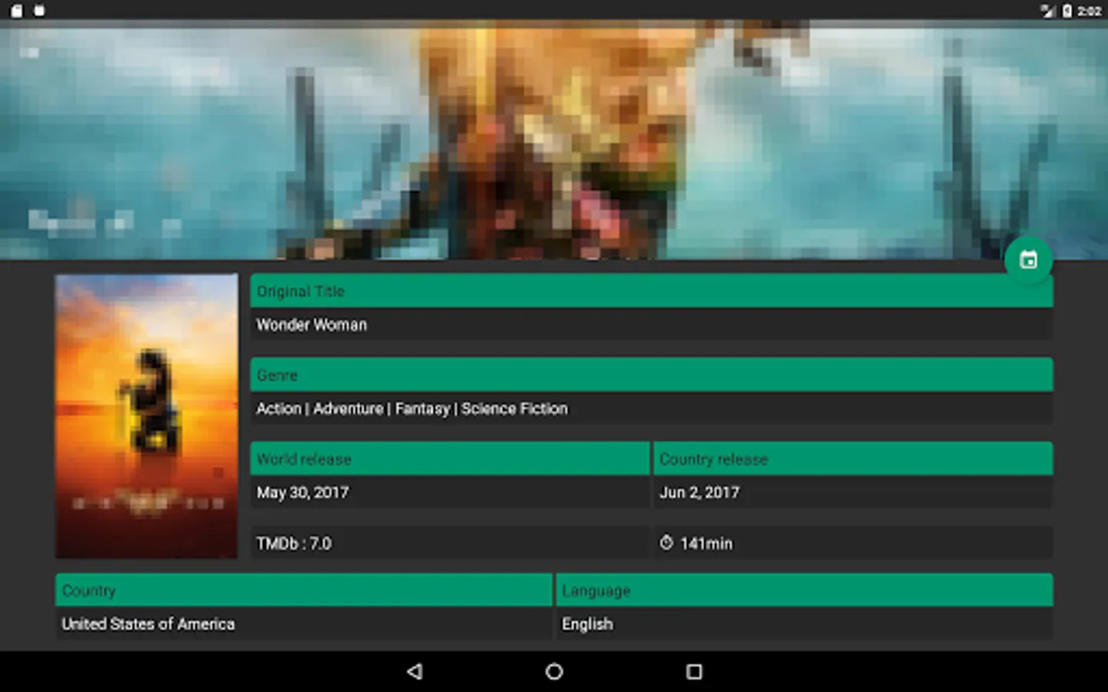
Task: Tap the battery icon in status bar
Action: pyautogui.click(x=1067, y=11)
